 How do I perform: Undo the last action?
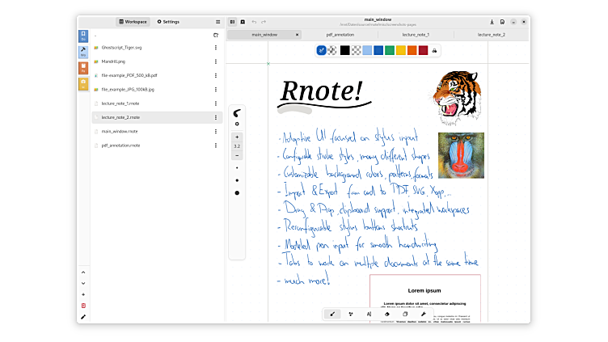click(x=254, y=22)
